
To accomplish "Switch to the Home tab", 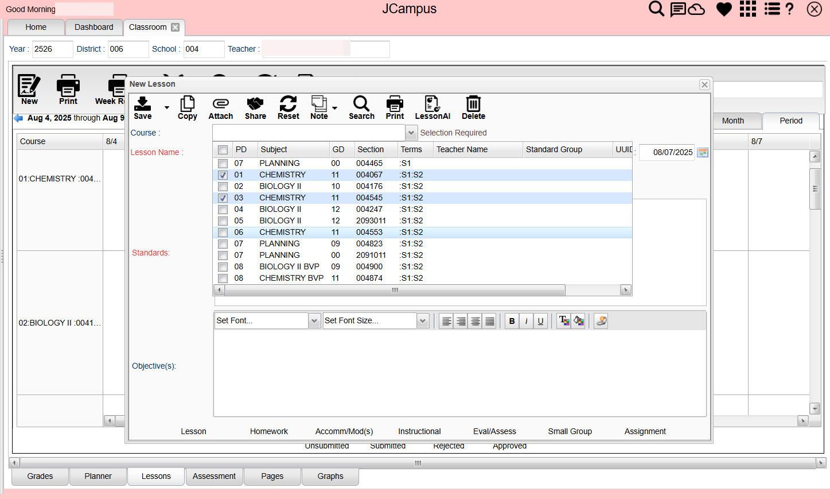I will [36, 27].
